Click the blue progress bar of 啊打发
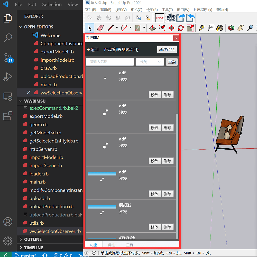 click(102, 207)
